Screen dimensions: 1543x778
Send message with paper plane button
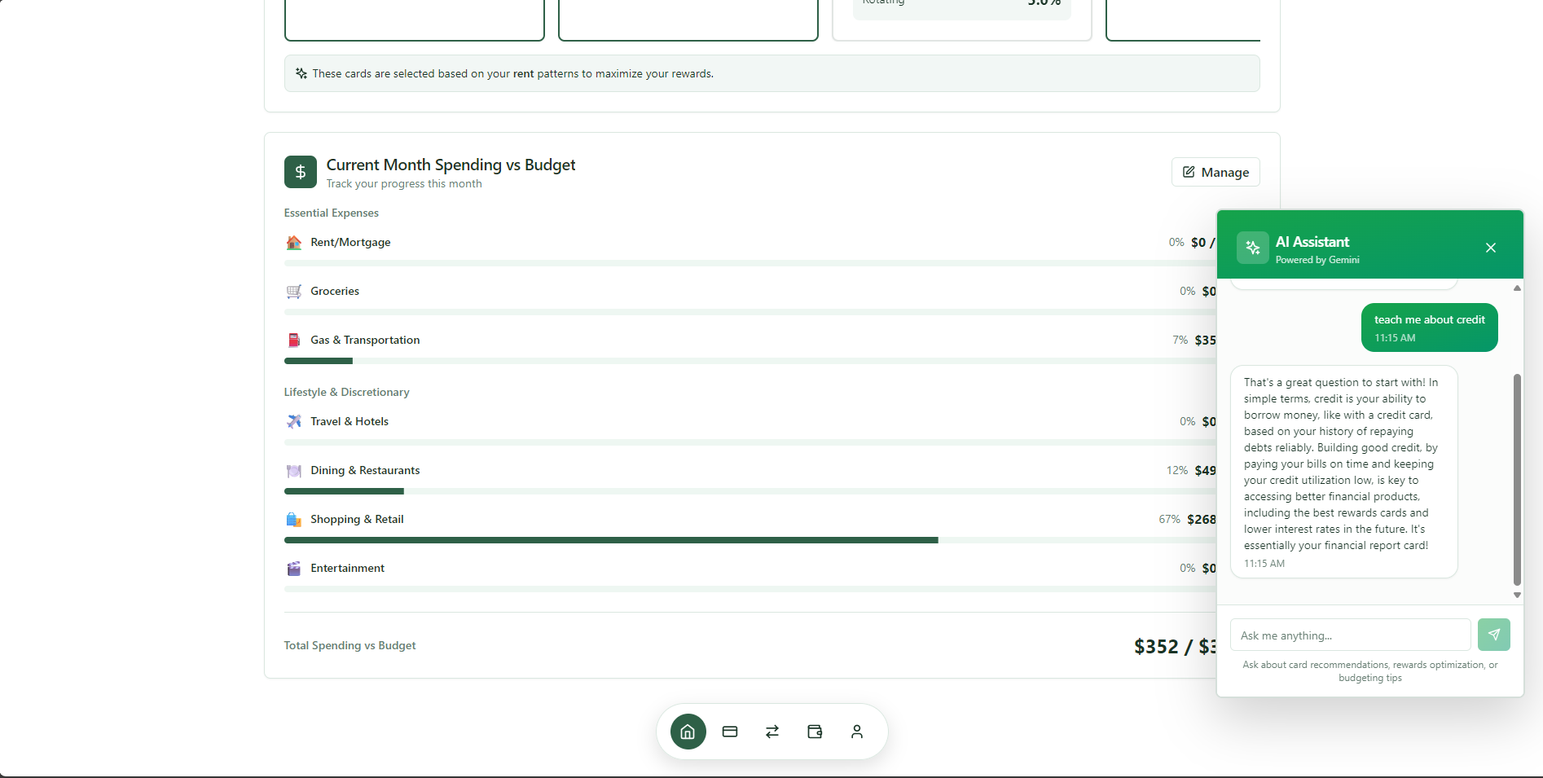[1494, 635]
